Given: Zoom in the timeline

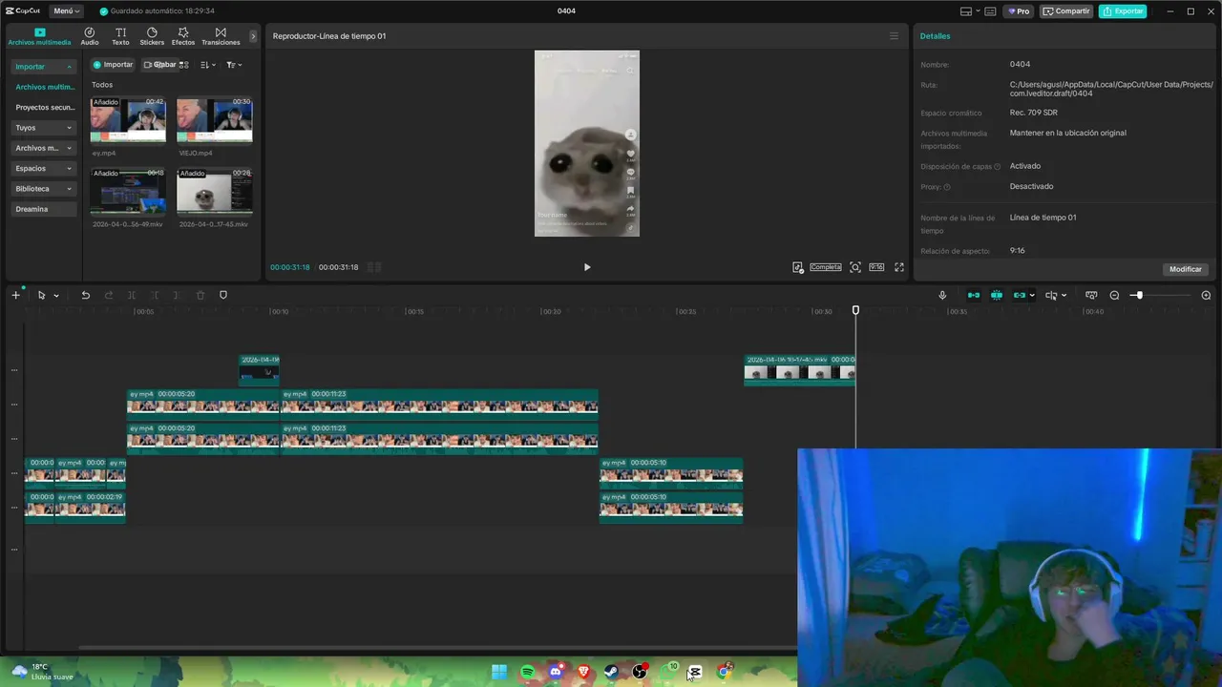Looking at the screenshot, I should (x=1206, y=295).
